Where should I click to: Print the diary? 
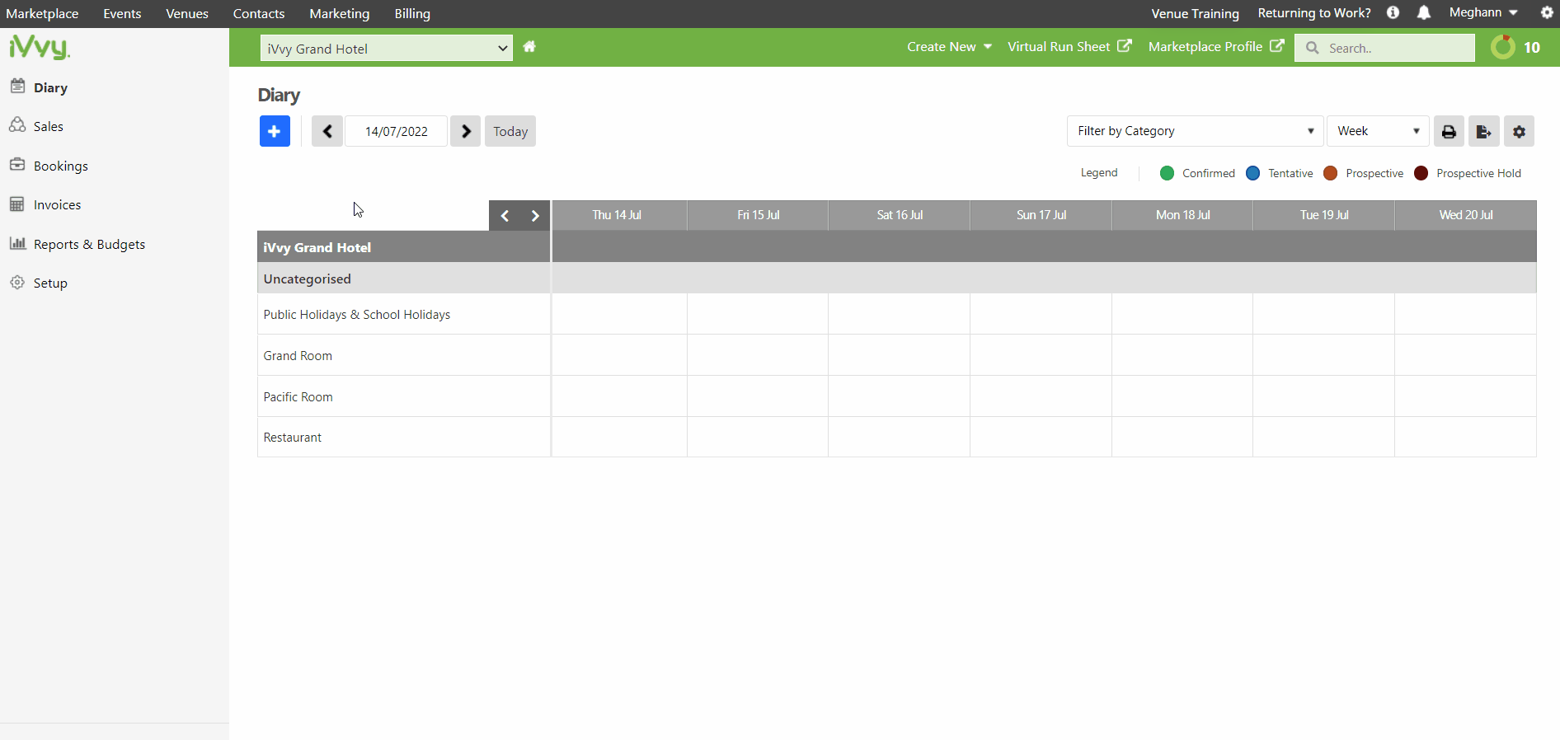point(1449,131)
